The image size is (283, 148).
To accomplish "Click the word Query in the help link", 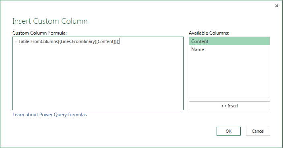I will pyautogui.click(x=60, y=115).
